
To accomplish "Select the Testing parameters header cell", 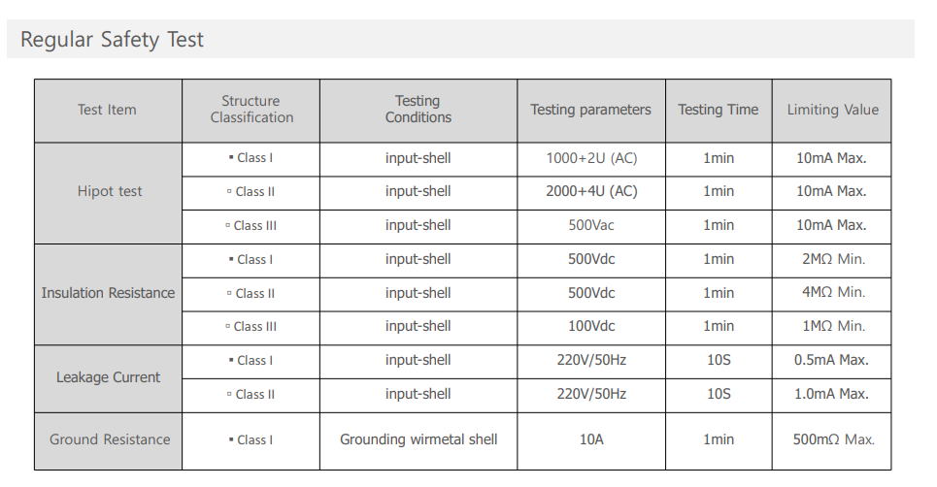I will point(591,111).
